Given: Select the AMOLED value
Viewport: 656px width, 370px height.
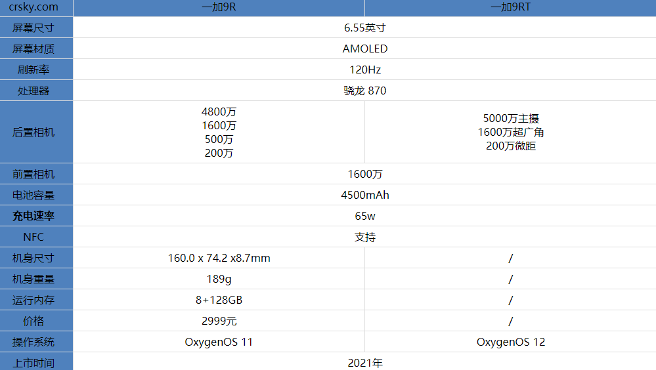Looking at the screenshot, I should (x=365, y=49).
